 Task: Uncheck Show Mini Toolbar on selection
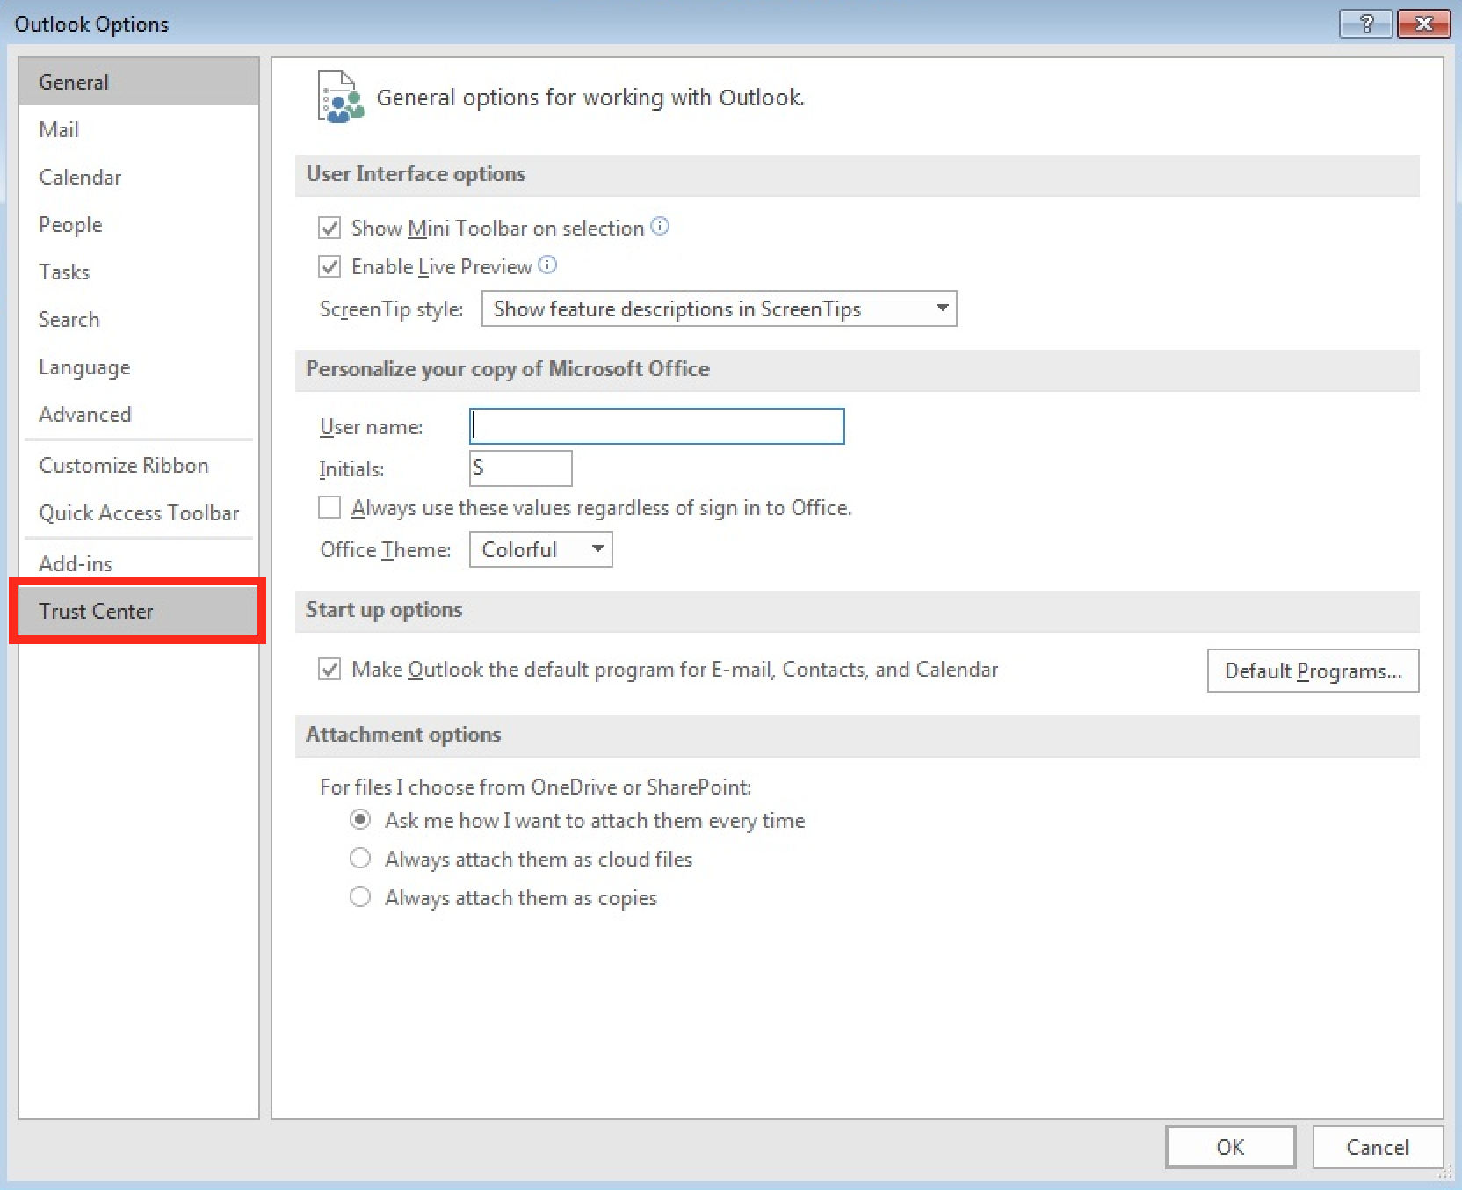tap(329, 229)
